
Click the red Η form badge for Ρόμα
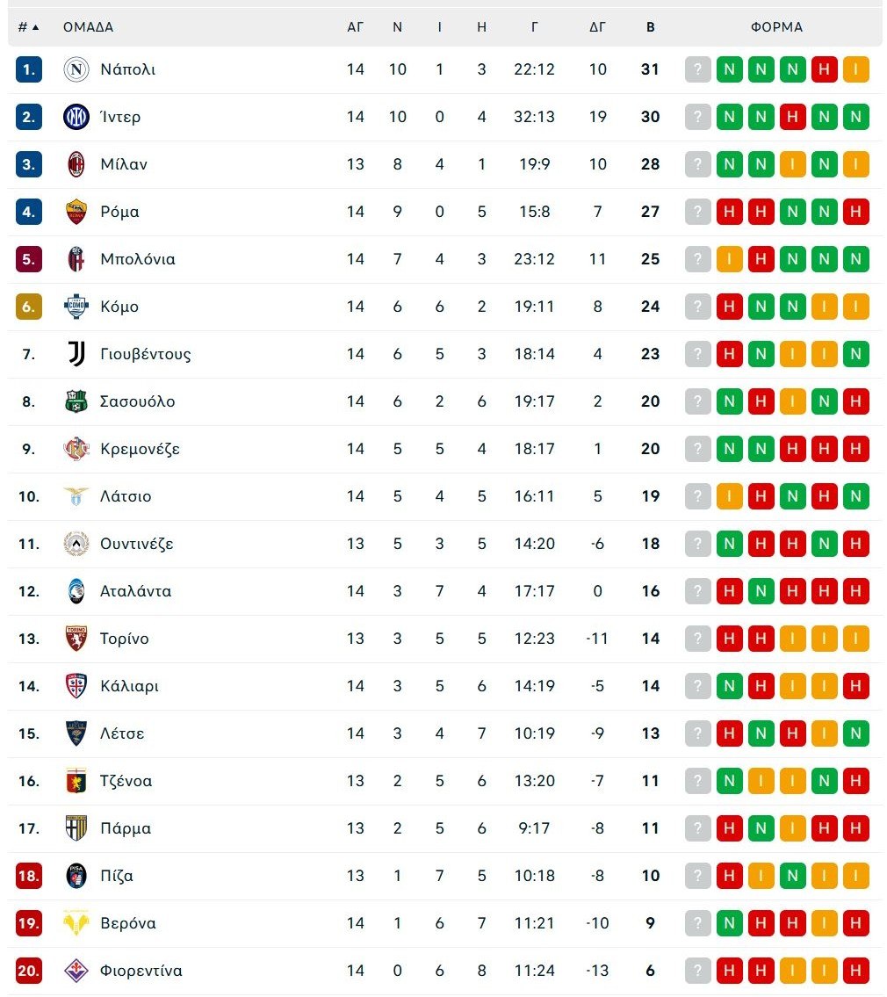click(729, 211)
